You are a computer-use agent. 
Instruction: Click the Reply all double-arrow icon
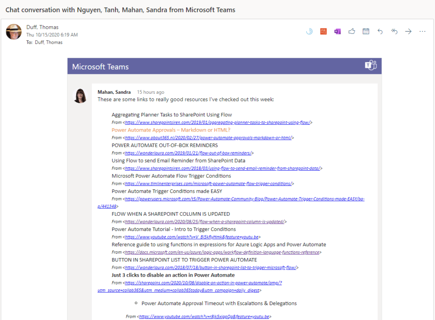394,31
